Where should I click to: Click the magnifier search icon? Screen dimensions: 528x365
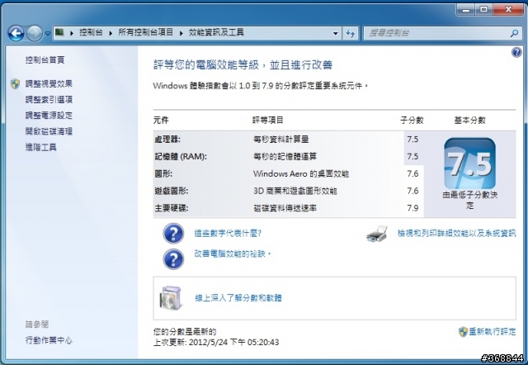click(514, 33)
